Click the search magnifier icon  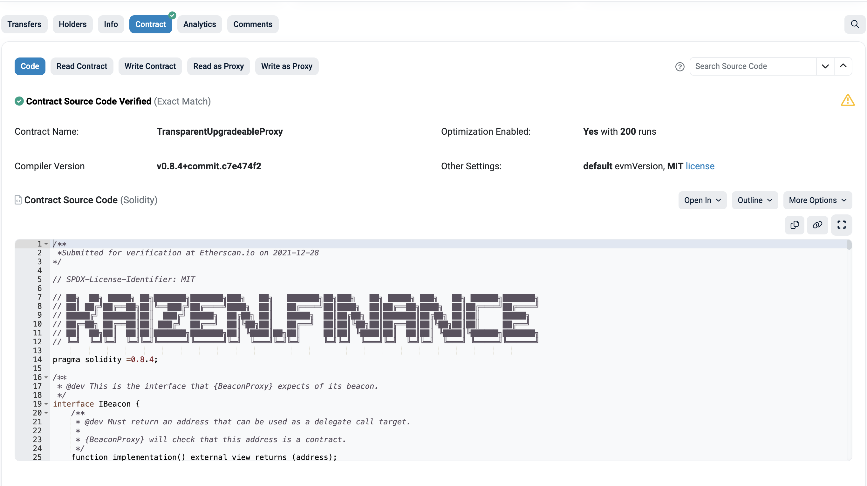tap(855, 24)
